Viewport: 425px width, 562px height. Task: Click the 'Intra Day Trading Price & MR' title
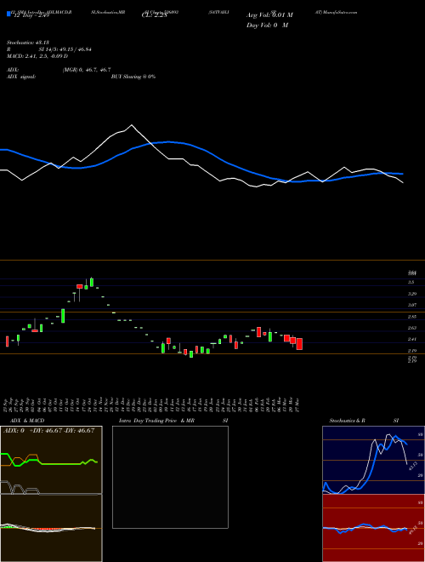coord(156,421)
